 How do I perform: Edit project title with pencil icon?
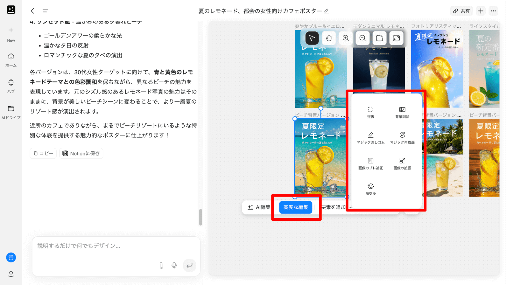point(327,11)
